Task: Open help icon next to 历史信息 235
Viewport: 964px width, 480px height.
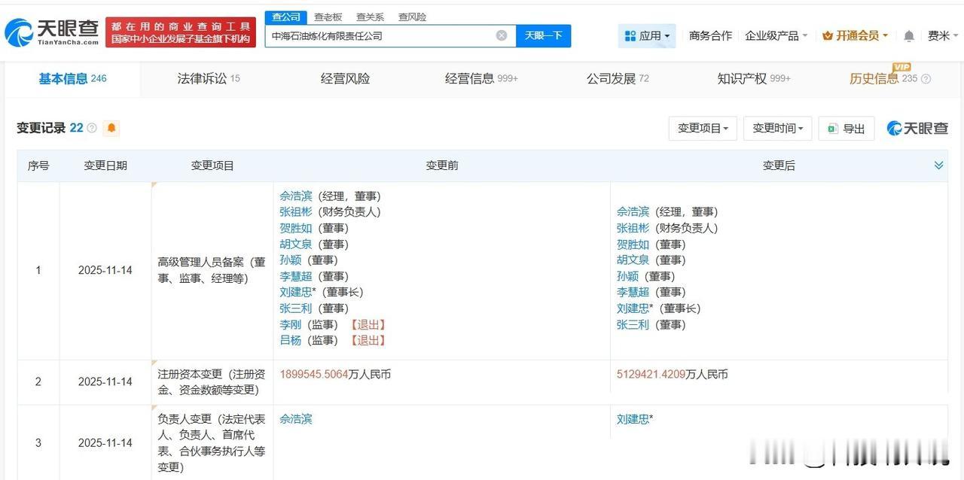Action: pyautogui.click(x=926, y=79)
